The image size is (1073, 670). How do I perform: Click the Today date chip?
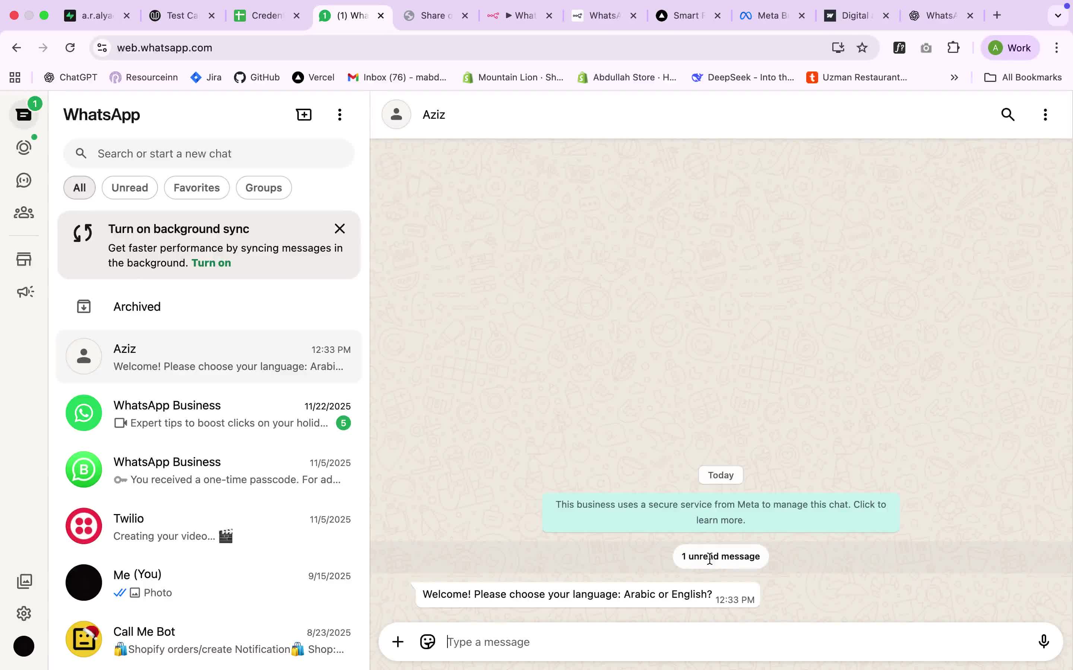coord(721,475)
